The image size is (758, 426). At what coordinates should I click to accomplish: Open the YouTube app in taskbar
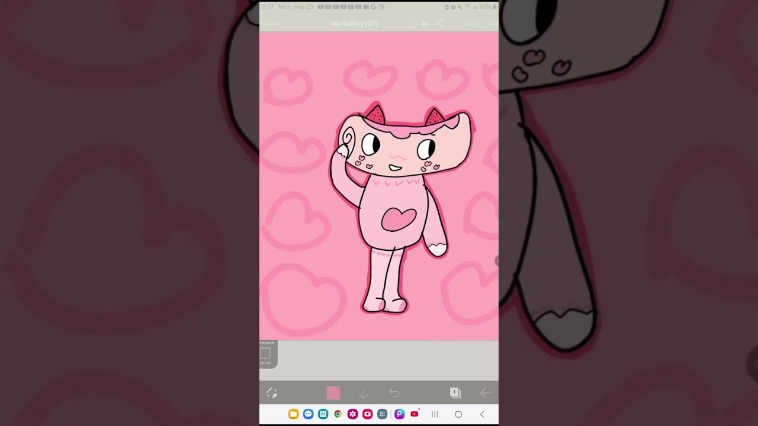415,414
